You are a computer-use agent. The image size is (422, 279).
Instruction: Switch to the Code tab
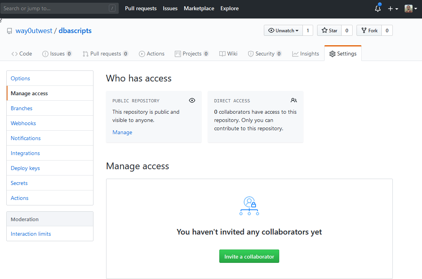coord(22,54)
